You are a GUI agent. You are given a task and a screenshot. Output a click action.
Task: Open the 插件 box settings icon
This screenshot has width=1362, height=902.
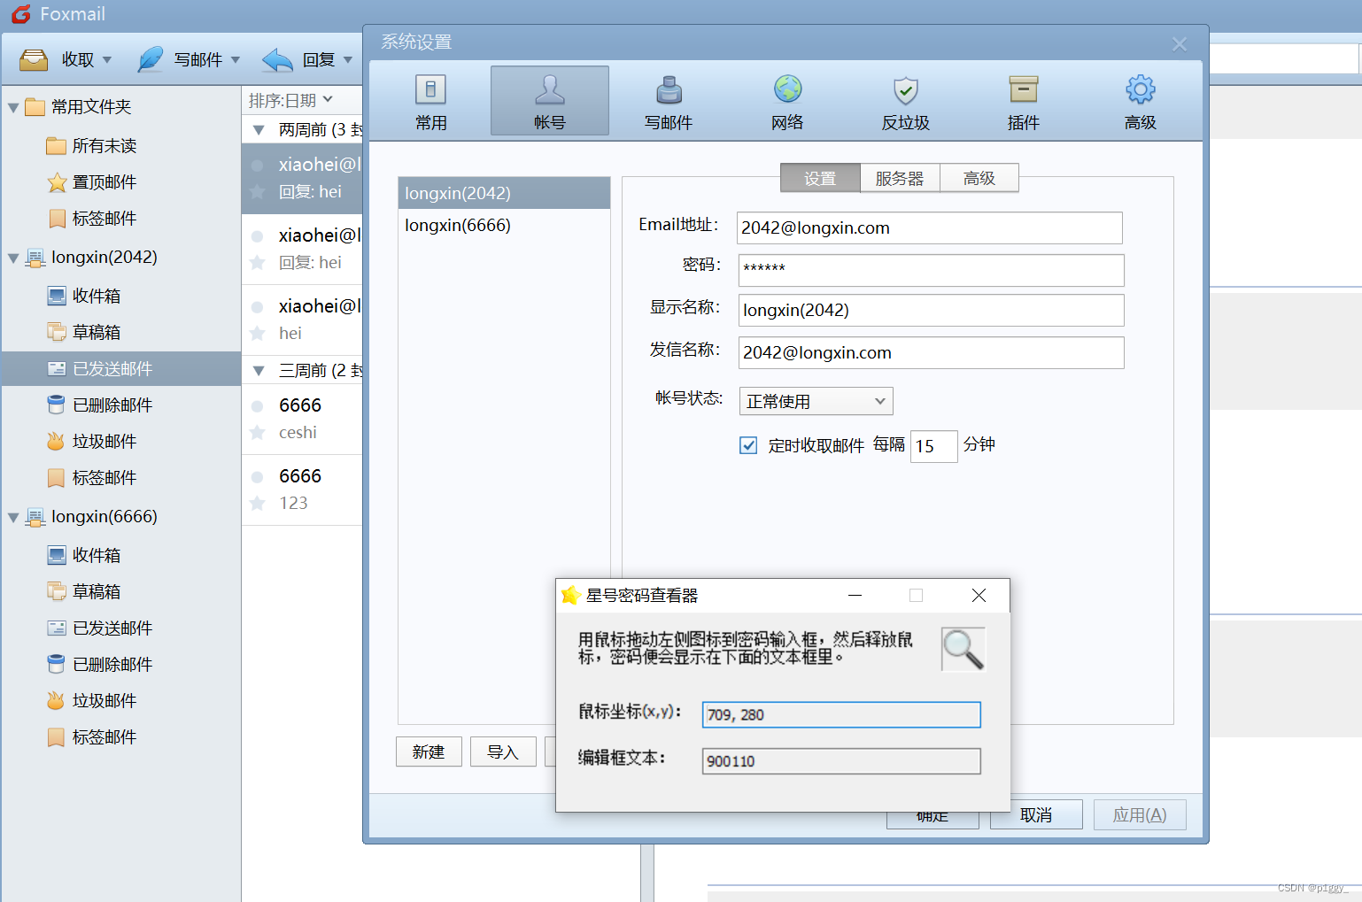(1023, 89)
